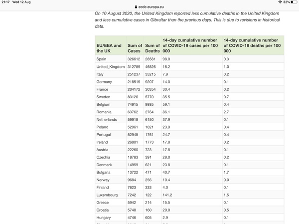Click the Hungary row country cell
This screenshot has width=299, height=224.
[x=111, y=218]
